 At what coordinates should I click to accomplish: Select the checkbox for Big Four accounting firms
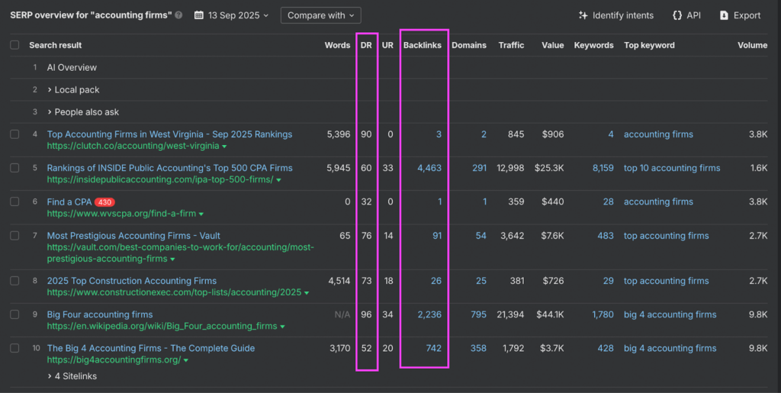point(14,314)
